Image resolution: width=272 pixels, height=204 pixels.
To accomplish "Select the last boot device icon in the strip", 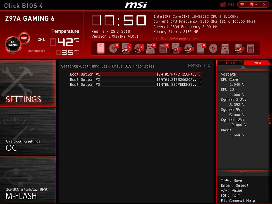I will click(x=251, y=48).
